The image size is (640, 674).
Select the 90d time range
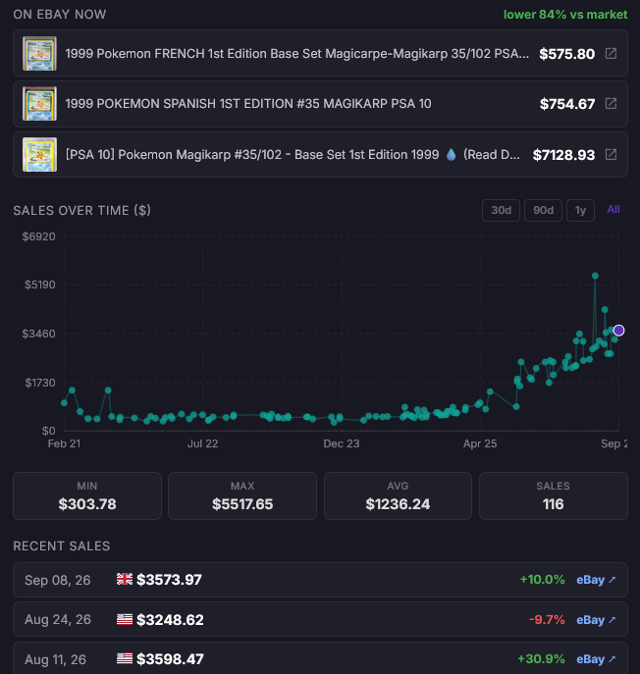[543, 210]
